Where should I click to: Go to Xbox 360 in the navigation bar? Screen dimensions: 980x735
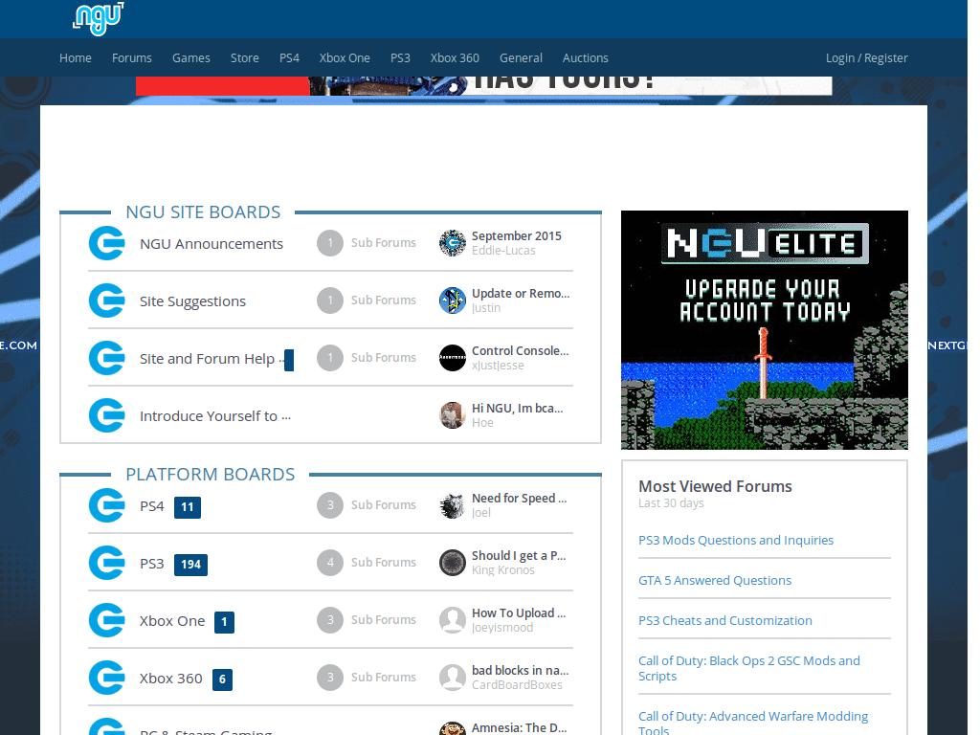pyautogui.click(x=455, y=58)
